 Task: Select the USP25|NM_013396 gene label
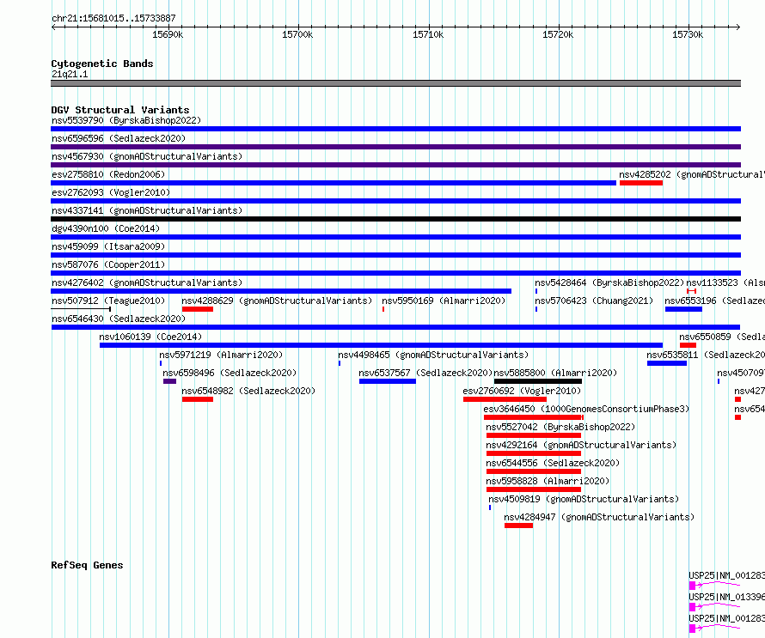pyautogui.click(x=726, y=597)
